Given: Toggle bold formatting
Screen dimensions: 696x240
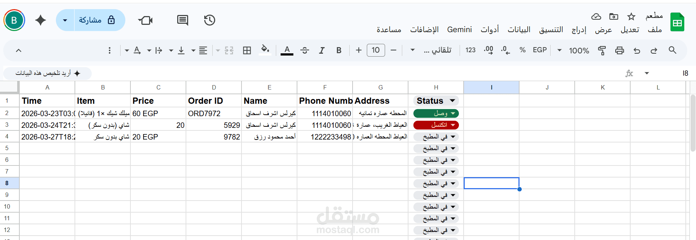Looking at the screenshot, I should tap(339, 50).
